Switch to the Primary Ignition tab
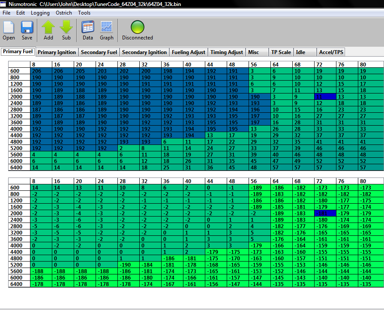The width and height of the screenshot is (384, 310). (x=57, y=52)
